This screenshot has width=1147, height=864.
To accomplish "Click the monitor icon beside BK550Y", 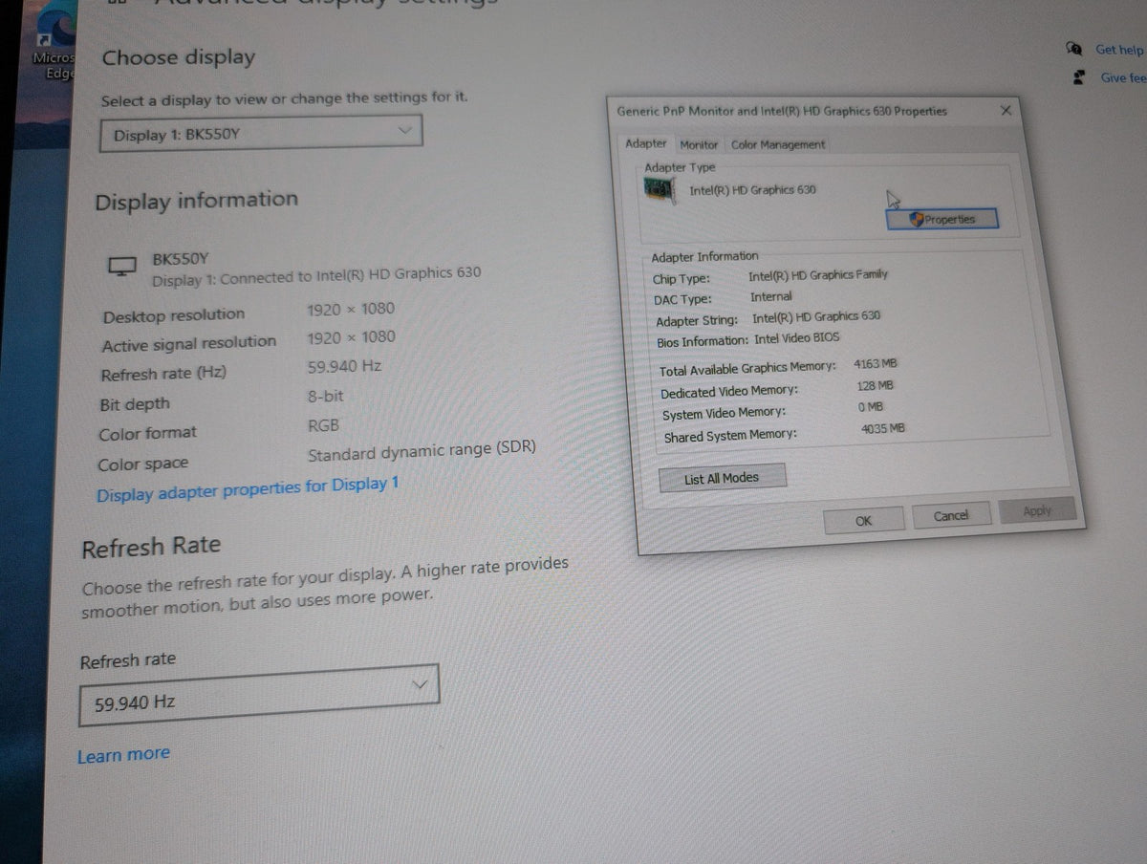I will 122,267.
